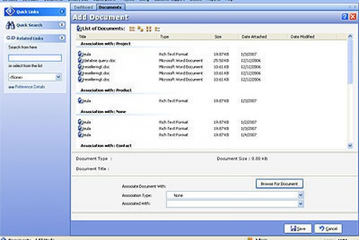The image size is (359, 240).
Task: Click the Document Size : 0.00 KB label
Action: click(242, 158)
